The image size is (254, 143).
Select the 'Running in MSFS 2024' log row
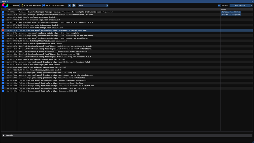63,91
